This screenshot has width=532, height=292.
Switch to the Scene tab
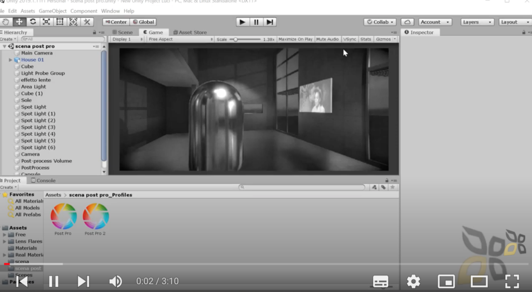click(123, 32)
